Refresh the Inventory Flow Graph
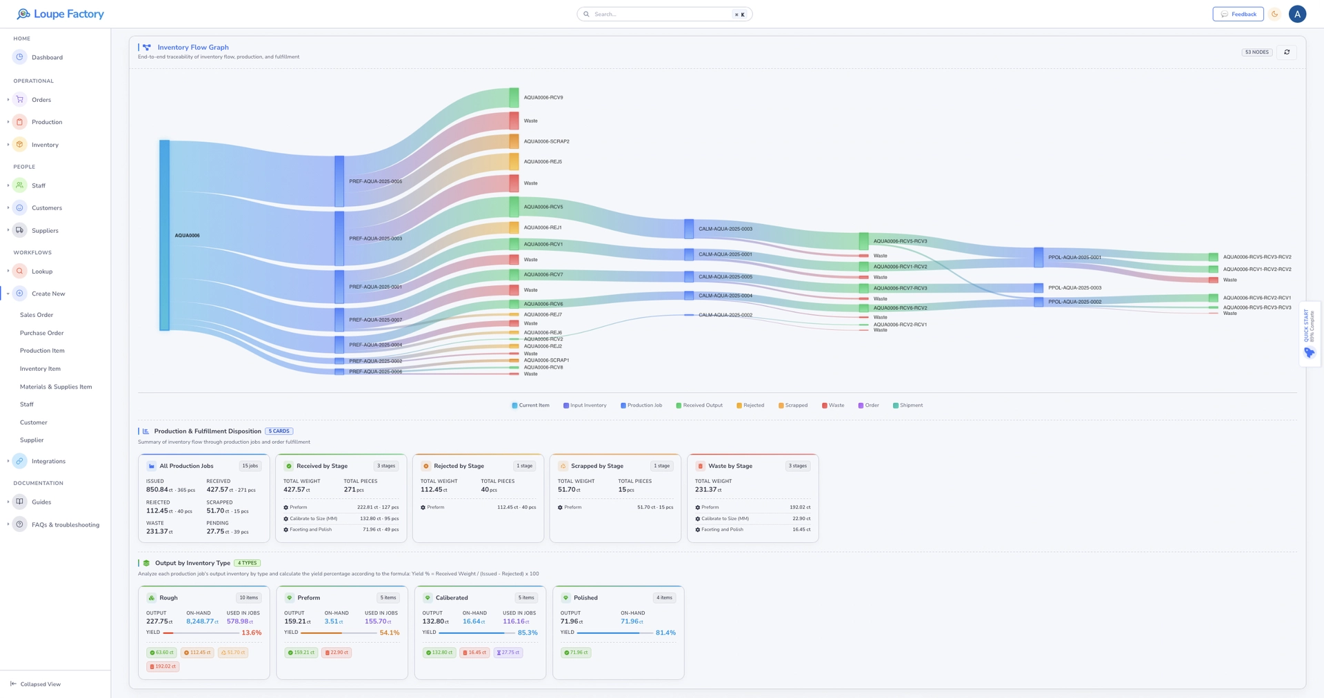This screenshot has width=1324, height=698. pyautogui.click(x=1287, y=52)
